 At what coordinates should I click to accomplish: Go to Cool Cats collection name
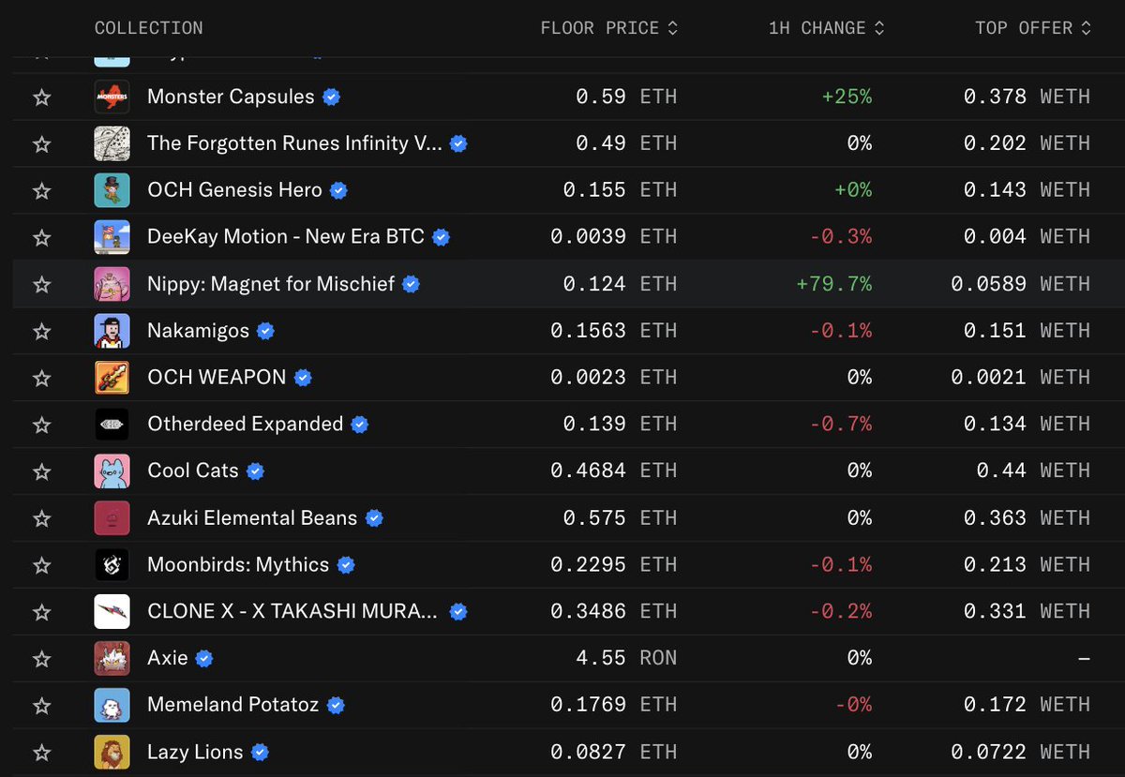193,471
